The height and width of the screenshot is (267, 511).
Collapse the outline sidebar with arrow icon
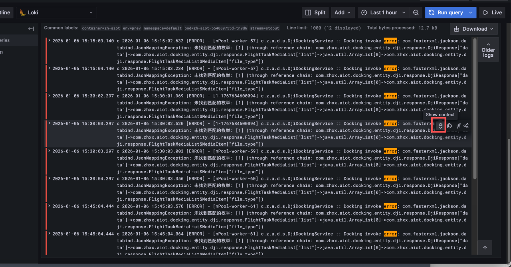tap(31, 29)
